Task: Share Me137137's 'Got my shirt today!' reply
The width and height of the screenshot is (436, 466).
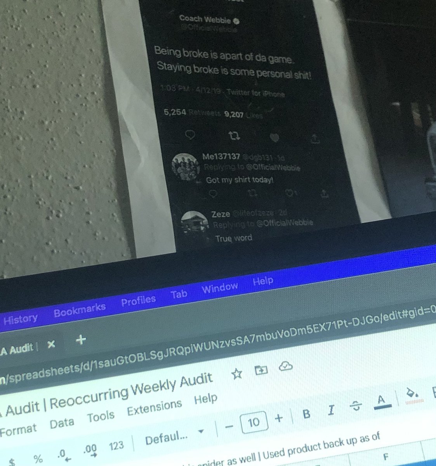Action: 325,193
